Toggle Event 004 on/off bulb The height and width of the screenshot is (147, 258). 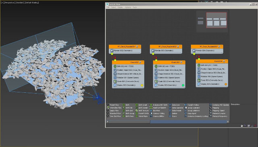(224, 61)
